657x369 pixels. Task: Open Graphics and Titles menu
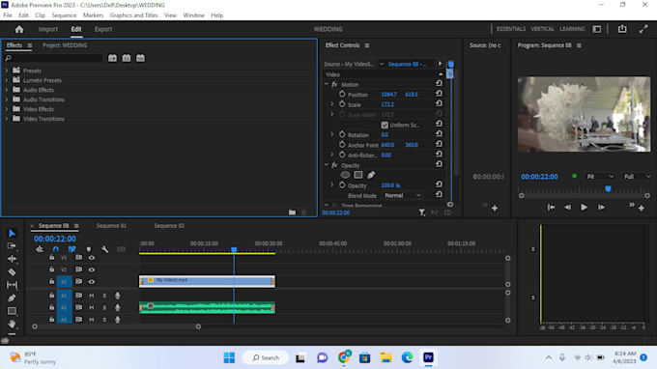point(133,15)
